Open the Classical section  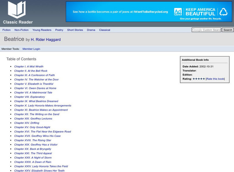click(x=105, y=30)
